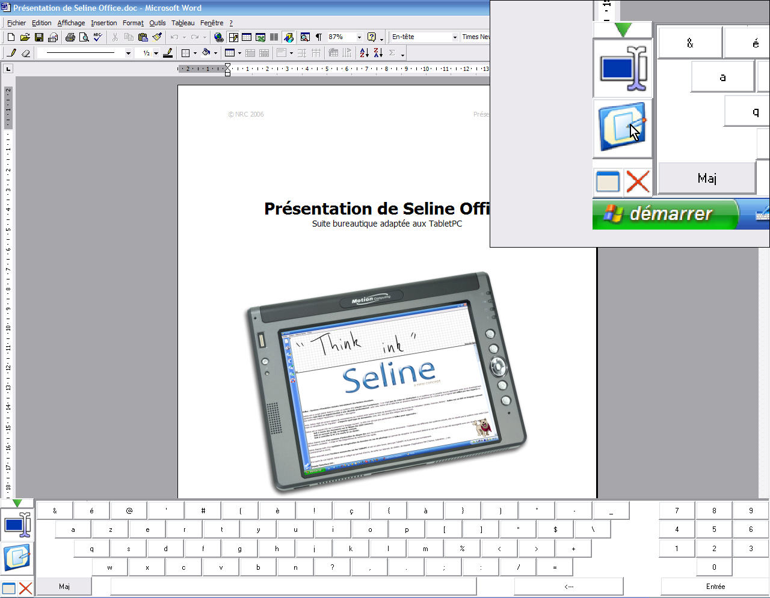
Task: Open Print Preview magnifier icon
Action: [84, 37]
